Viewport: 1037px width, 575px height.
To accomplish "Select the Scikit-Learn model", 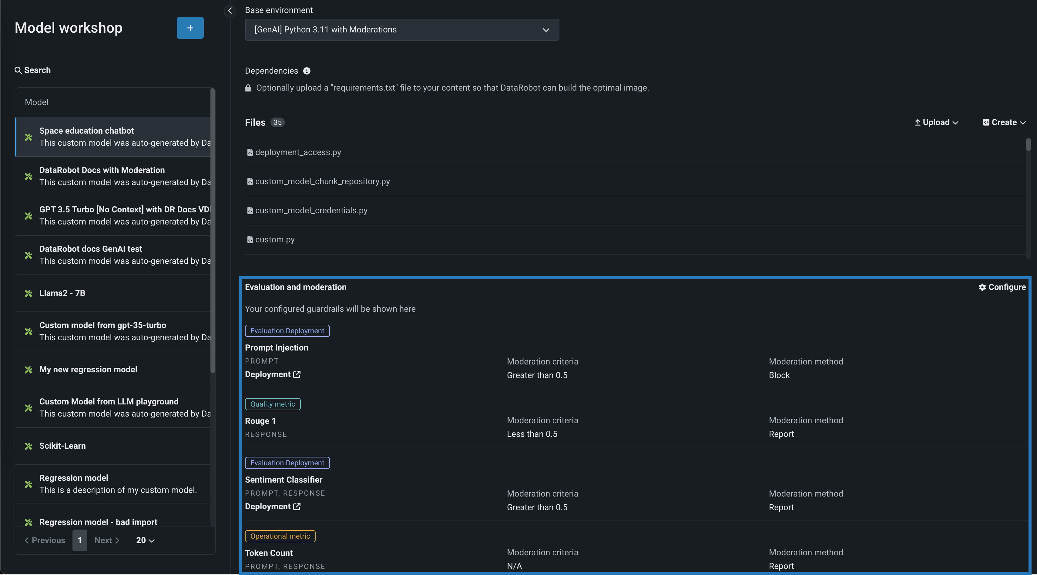I will pos(62,446).
